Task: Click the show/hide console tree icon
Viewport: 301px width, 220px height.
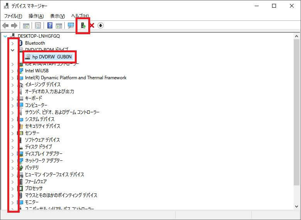Action: click(26, 25)
